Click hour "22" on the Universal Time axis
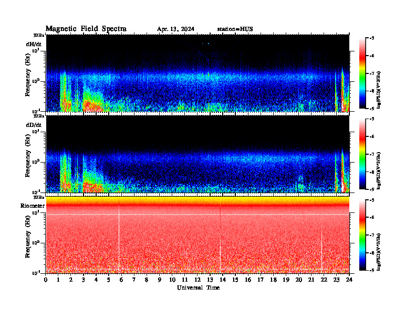 point(324,280)
